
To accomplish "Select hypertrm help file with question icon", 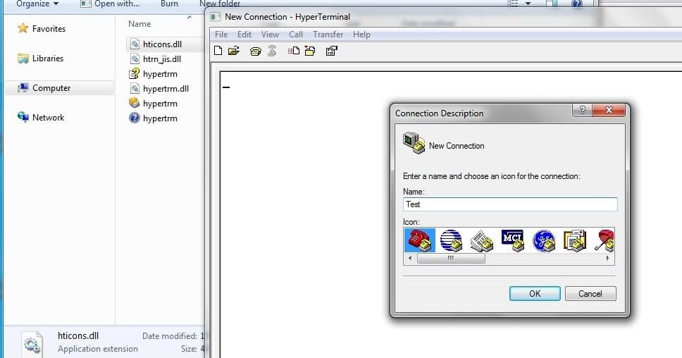I will pos(135,73).
